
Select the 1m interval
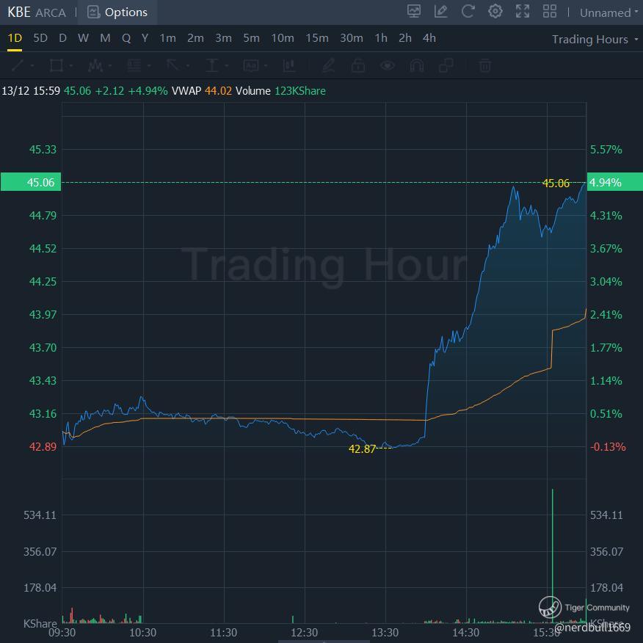167,38
